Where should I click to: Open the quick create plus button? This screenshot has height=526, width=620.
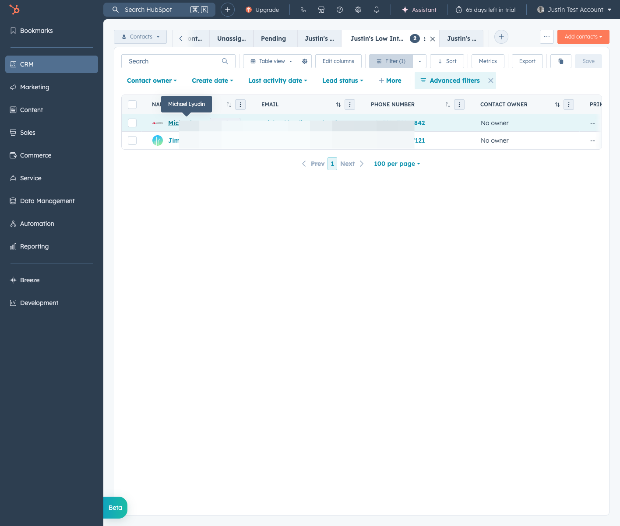tap(228, 10)
